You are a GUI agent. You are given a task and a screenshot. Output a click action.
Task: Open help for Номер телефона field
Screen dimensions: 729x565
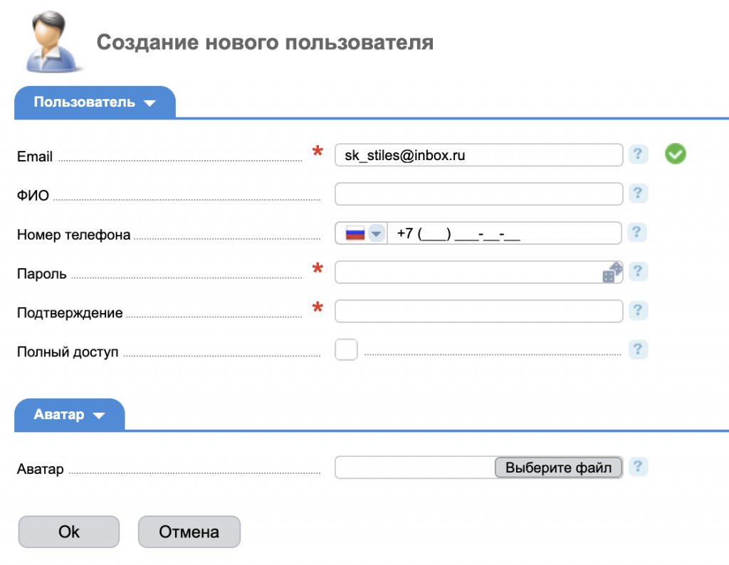coord(638,233)
